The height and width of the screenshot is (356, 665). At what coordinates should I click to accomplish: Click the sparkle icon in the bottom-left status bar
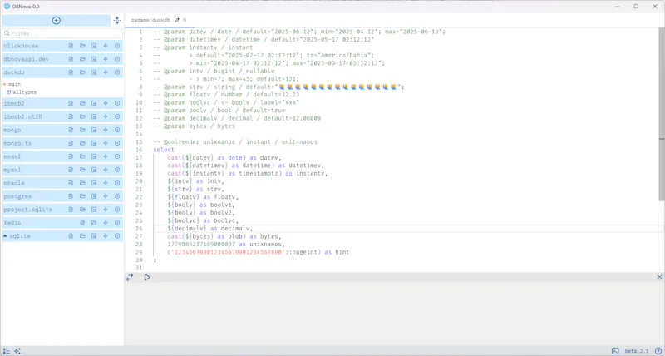pyautogui.click(x=17, y=351)
